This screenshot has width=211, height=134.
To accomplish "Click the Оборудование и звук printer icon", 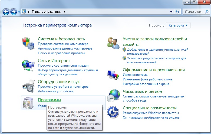I will click(28, 86).
